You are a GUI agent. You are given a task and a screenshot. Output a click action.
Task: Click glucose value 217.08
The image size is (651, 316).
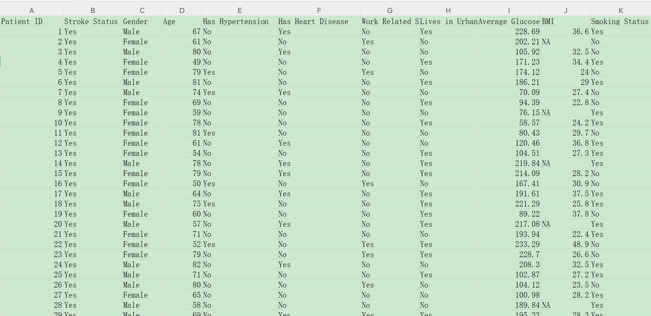point(509,224)
